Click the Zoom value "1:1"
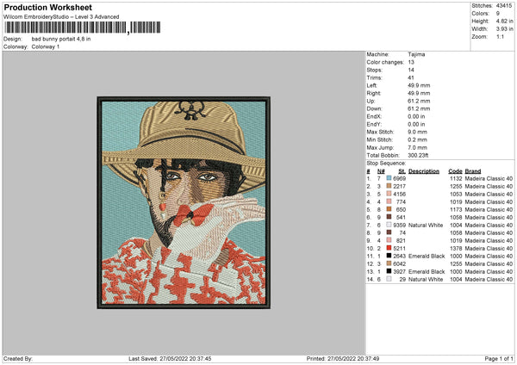Image resolution: width=517 pixels, height=365 pixels. [x=500, y=36]
